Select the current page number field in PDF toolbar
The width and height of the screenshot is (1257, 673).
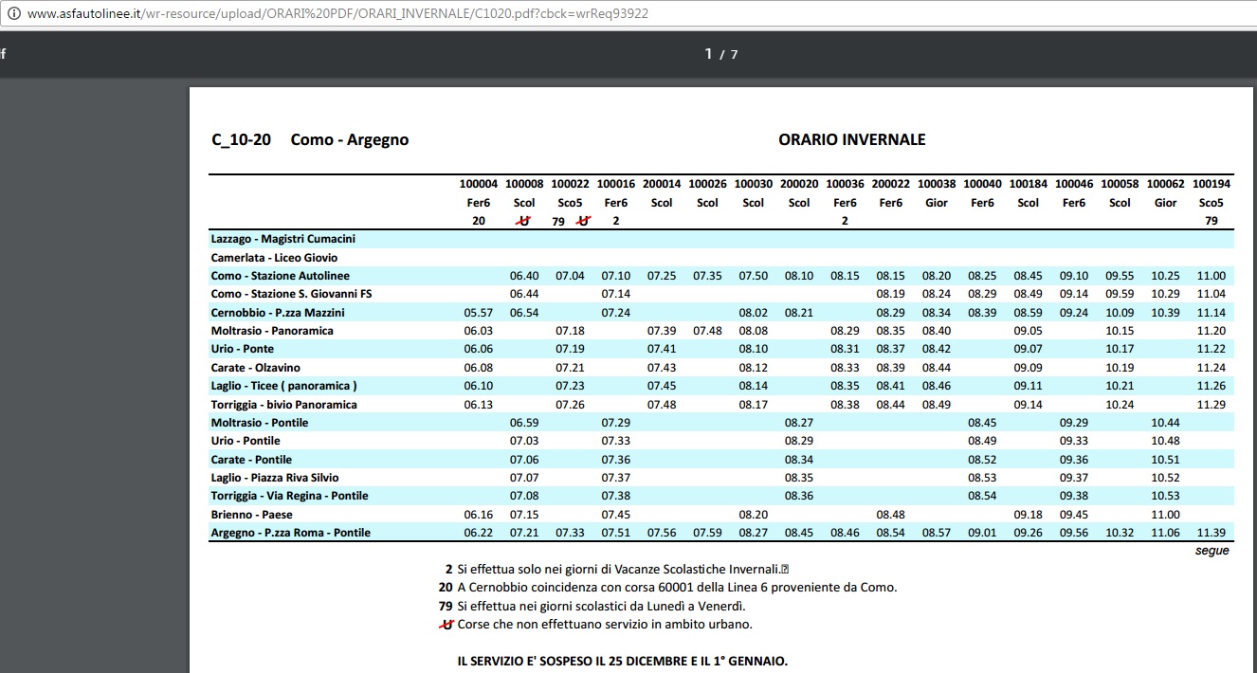(709, 54)
